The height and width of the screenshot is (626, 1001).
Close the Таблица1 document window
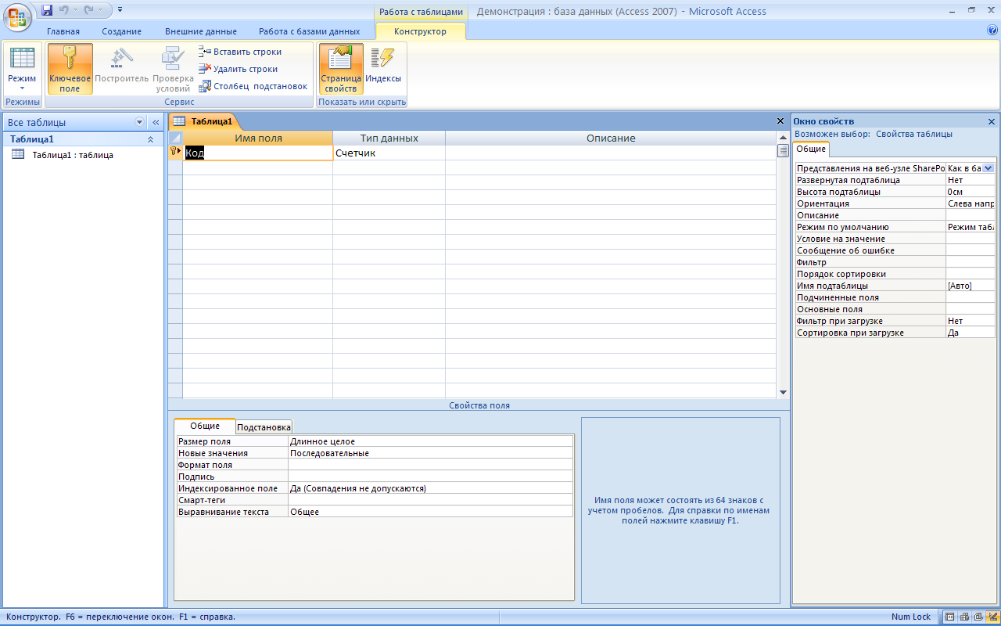[x=780, y=121]
